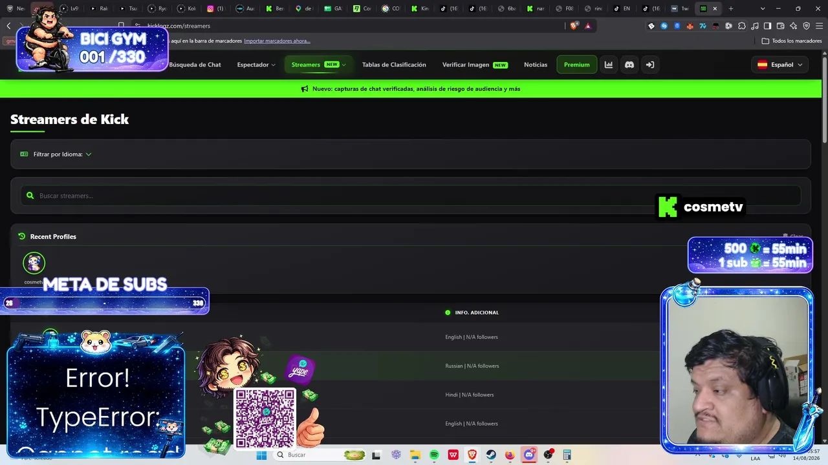Open the Brave extensions puzzle icon
Image resolution: width=828 pixels, height=465 pixels.
pyautogui.click(x=742, y=26)
